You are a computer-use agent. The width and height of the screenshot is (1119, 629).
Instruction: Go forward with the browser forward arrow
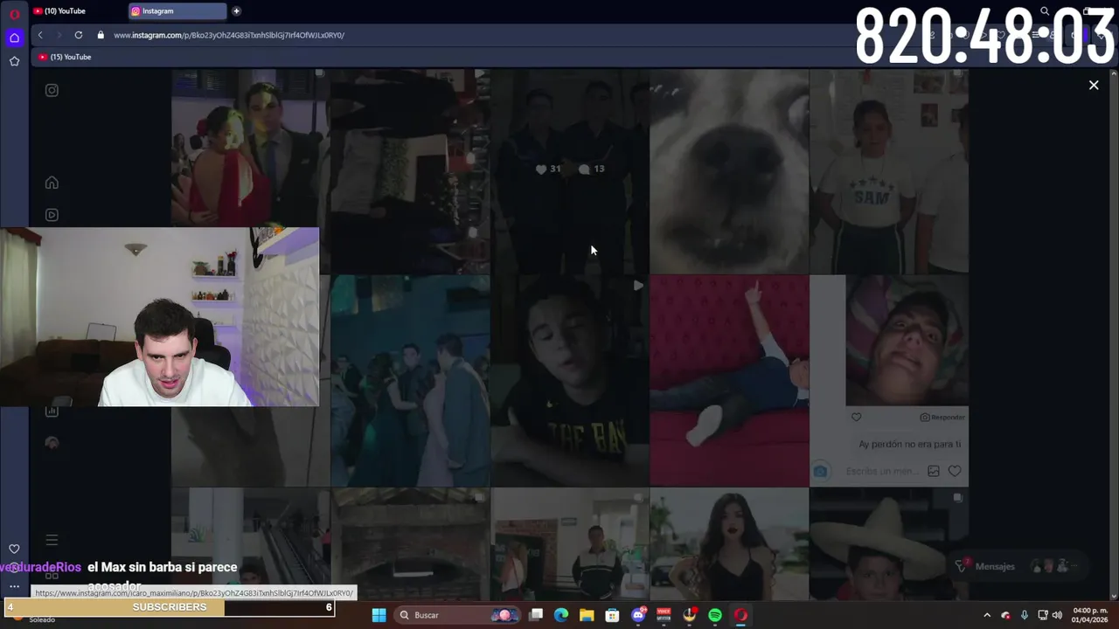pos(59,35)
